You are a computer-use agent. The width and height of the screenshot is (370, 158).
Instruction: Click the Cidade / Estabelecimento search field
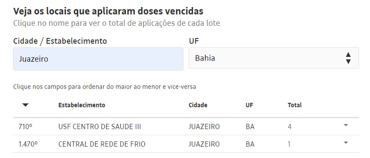pyautogui.click(x=98, y=59)
